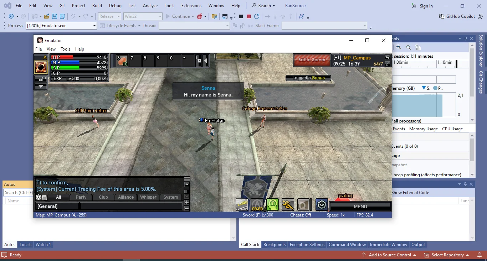Click the MENU button in game
487x261 pixels.
coord(360,207)
